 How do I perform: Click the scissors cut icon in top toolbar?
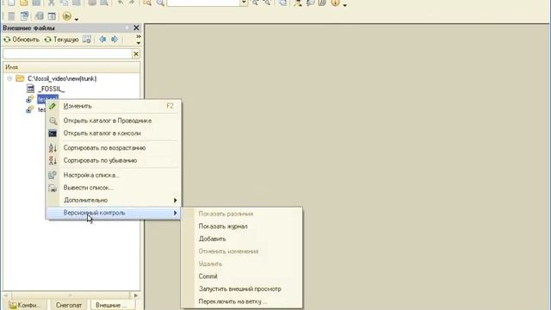point(52,3)
